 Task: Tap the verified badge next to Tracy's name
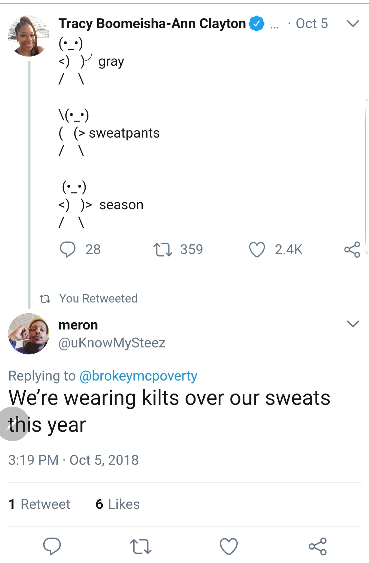pyautogui.click(x=257, y=24)
